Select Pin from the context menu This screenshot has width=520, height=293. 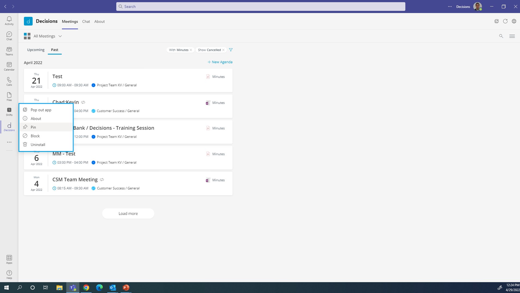pyautogui.click(x=33, y=127)
